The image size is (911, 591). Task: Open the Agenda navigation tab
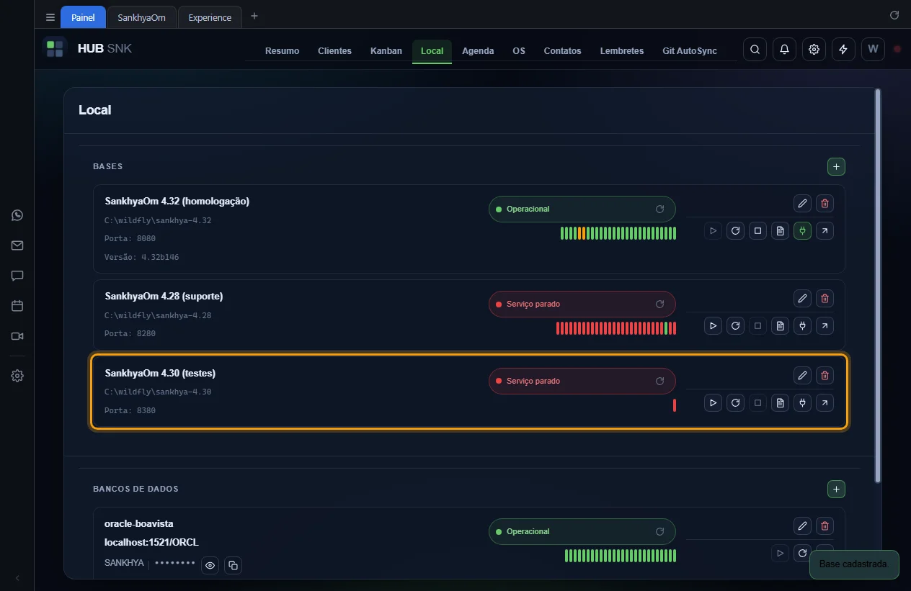point(478,51)
